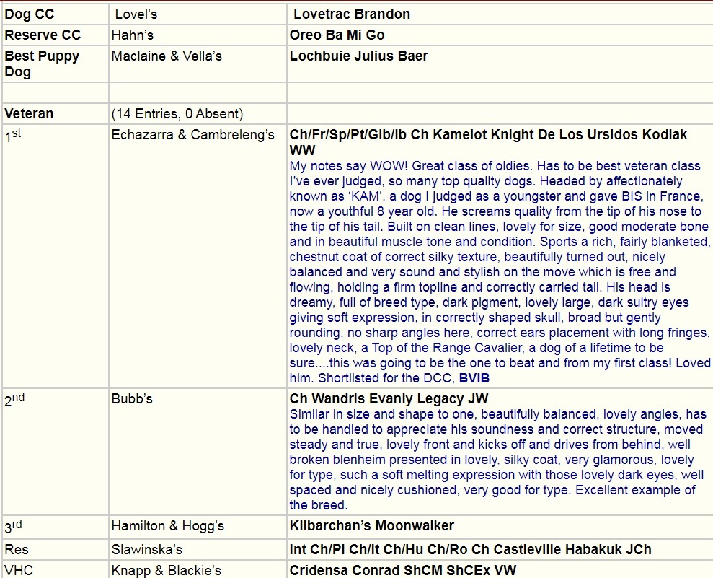Click owner name Maclaine & Vella's
713x578 pixels.
point(167,56)
